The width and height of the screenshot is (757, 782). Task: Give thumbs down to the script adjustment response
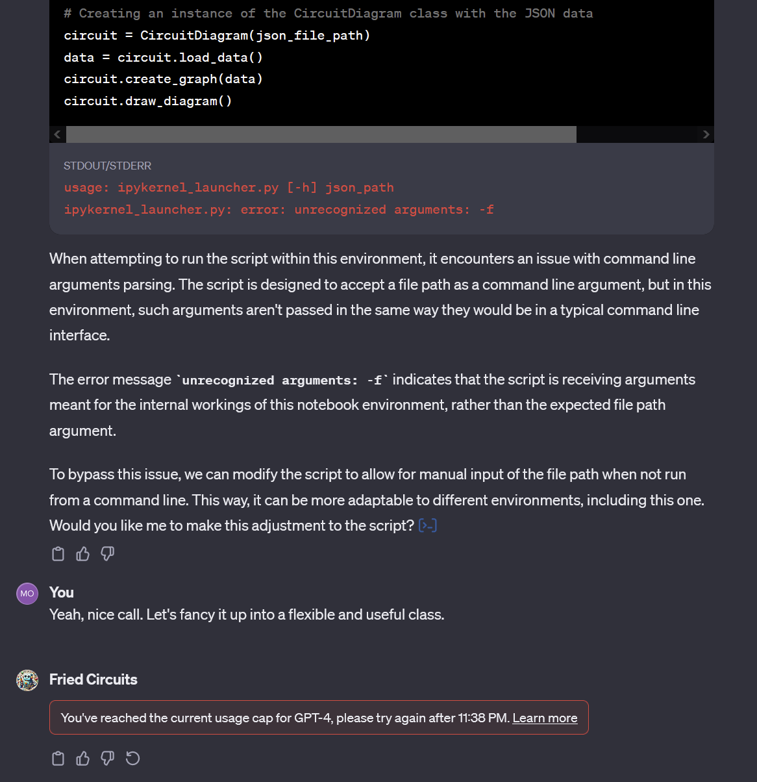(108, 554)
